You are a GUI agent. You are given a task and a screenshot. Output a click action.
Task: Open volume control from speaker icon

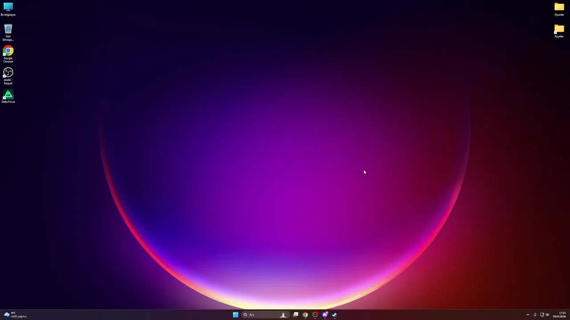547,315
